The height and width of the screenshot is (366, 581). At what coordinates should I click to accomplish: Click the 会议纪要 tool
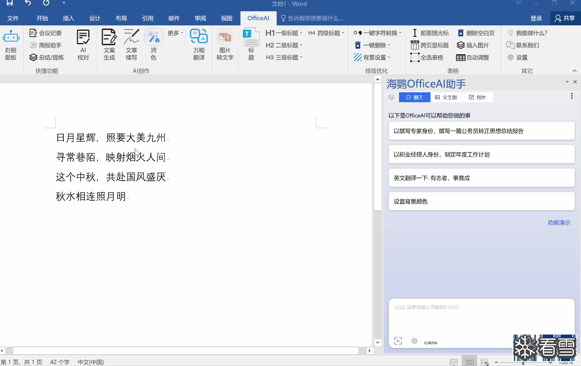click(x=46, y=33)
